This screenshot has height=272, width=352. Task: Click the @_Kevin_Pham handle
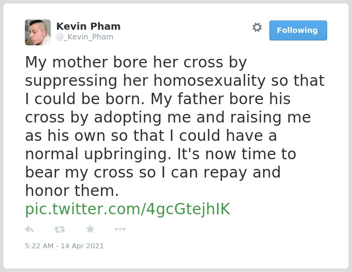pyautogui.click(x=85, y=37)
